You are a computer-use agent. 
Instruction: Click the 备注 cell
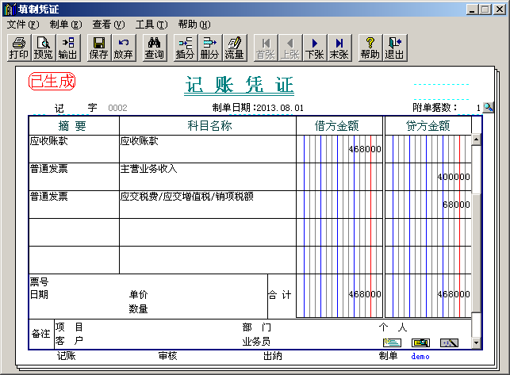coord(41,334)
